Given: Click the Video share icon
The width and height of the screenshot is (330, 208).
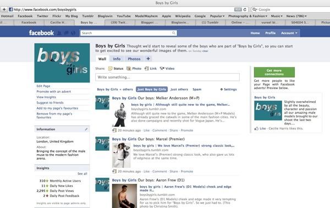Looking at the screenshot, I should coord(162,68).
